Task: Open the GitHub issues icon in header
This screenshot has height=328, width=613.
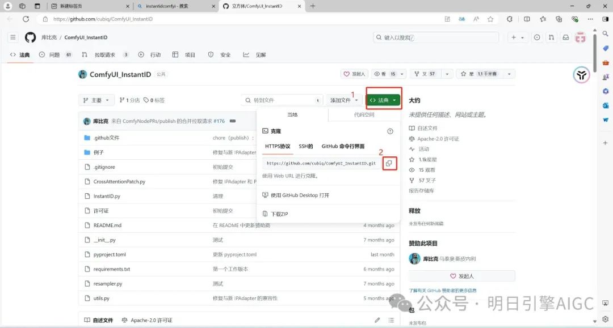Action: point(537,37)
